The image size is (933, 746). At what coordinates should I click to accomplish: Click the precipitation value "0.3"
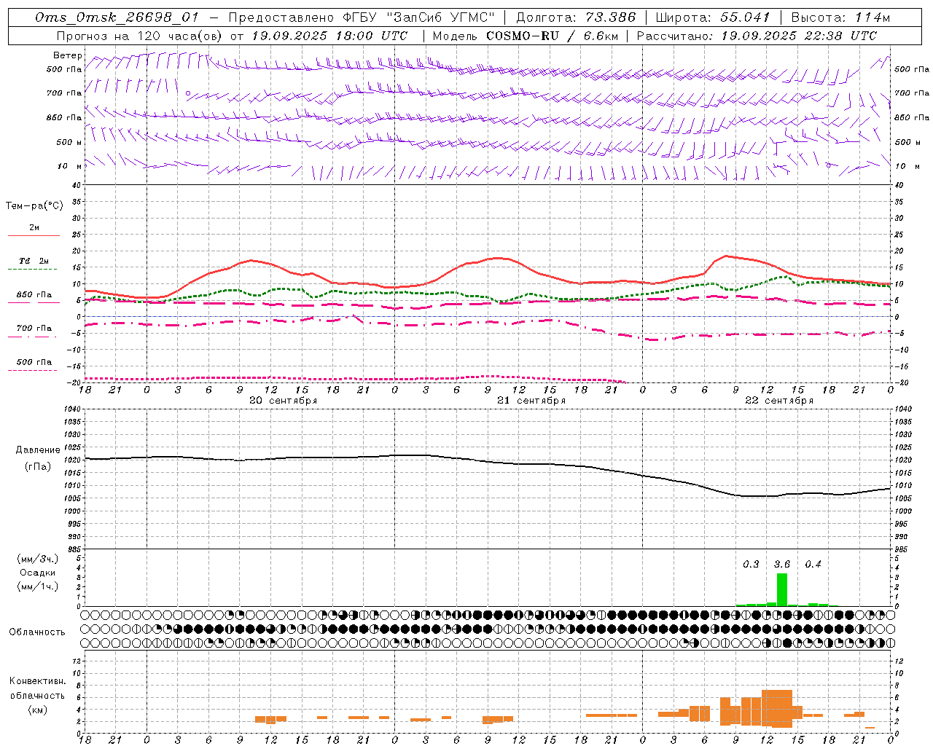click(751, 564)
